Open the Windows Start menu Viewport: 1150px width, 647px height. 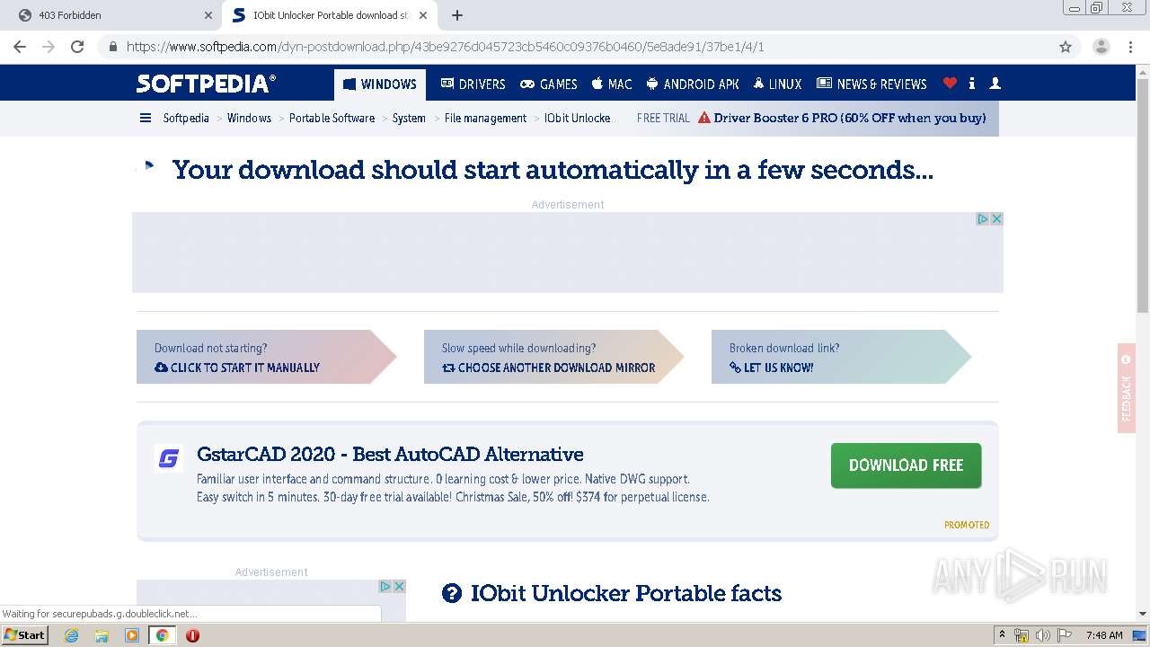coord(25,634)
